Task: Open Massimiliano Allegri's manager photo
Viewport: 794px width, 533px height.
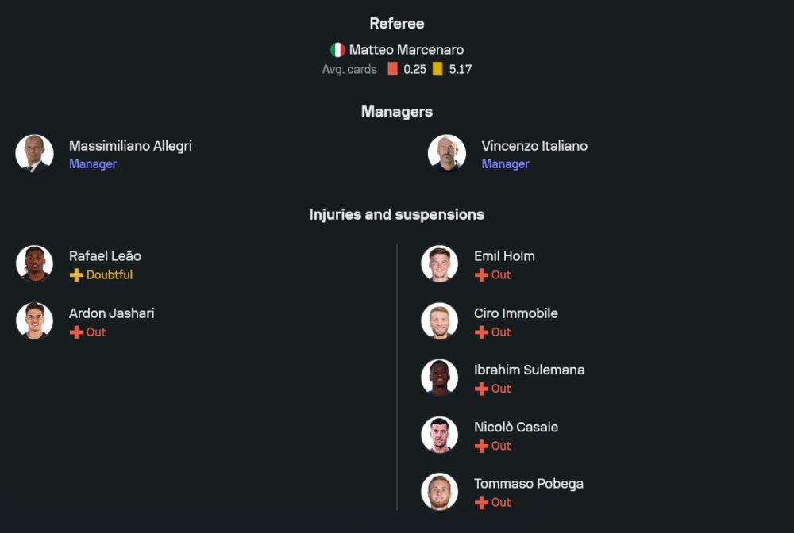Action: [x=34, y=153]
